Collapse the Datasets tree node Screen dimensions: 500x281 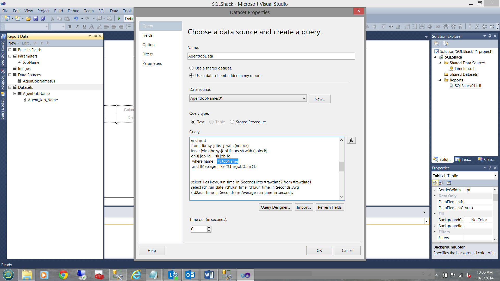[10, 87]
